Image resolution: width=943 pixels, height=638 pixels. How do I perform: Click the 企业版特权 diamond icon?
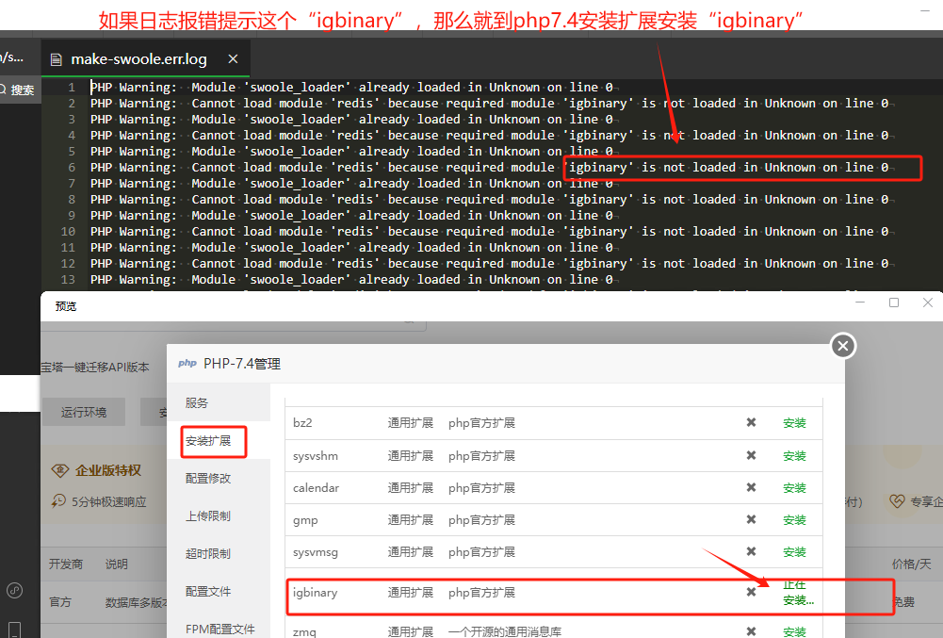pyautogui.click(x=60, y=470)
